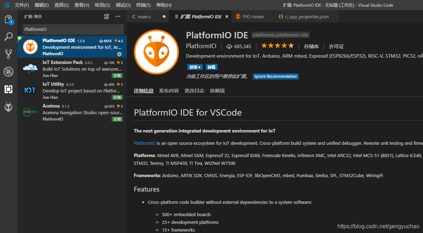Click download count 685,345 icon
Viewport: 423px width, 233px height.
pos(229,46)
